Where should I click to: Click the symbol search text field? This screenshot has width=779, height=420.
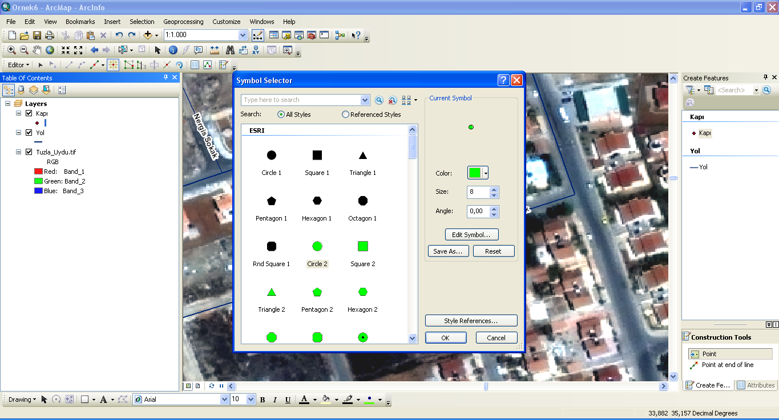click(x=301, y=100)
